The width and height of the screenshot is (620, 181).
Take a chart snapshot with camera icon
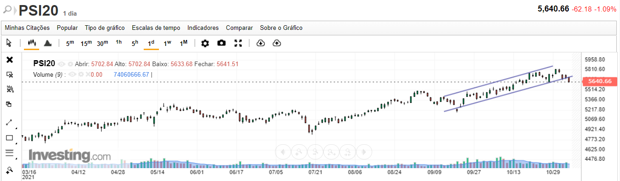(x=222, y=43)
